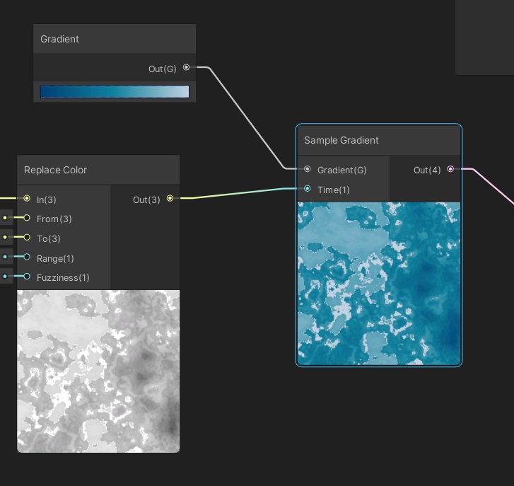Image resolution: width=514 pixels, height=486 pixels.
Task: Select the Replace Color node header
Action: [x=56, y=170]
